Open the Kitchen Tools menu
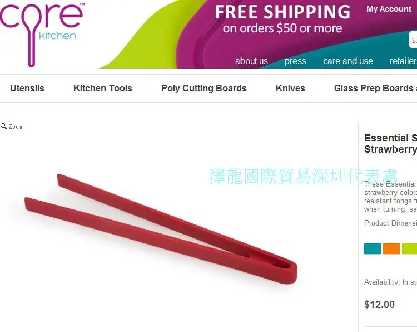 click(x=103, y=88)
